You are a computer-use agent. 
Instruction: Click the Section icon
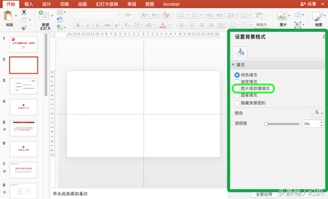tap(60, 27)
